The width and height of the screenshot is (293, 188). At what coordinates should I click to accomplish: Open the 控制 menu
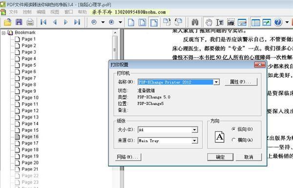pos(27,12)
